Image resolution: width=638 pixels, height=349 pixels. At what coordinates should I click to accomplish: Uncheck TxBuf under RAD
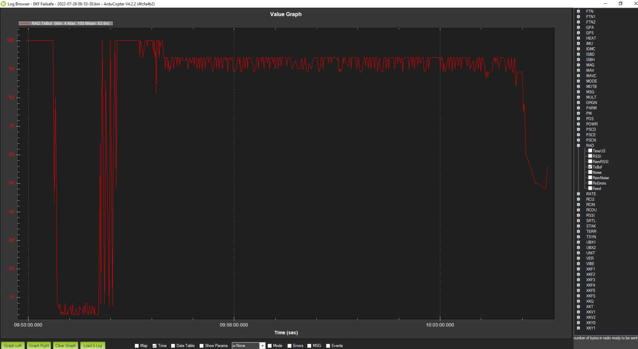coord(590,167)
